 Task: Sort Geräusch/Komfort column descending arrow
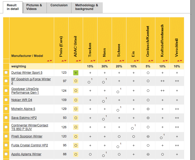[x=152, y=61]
